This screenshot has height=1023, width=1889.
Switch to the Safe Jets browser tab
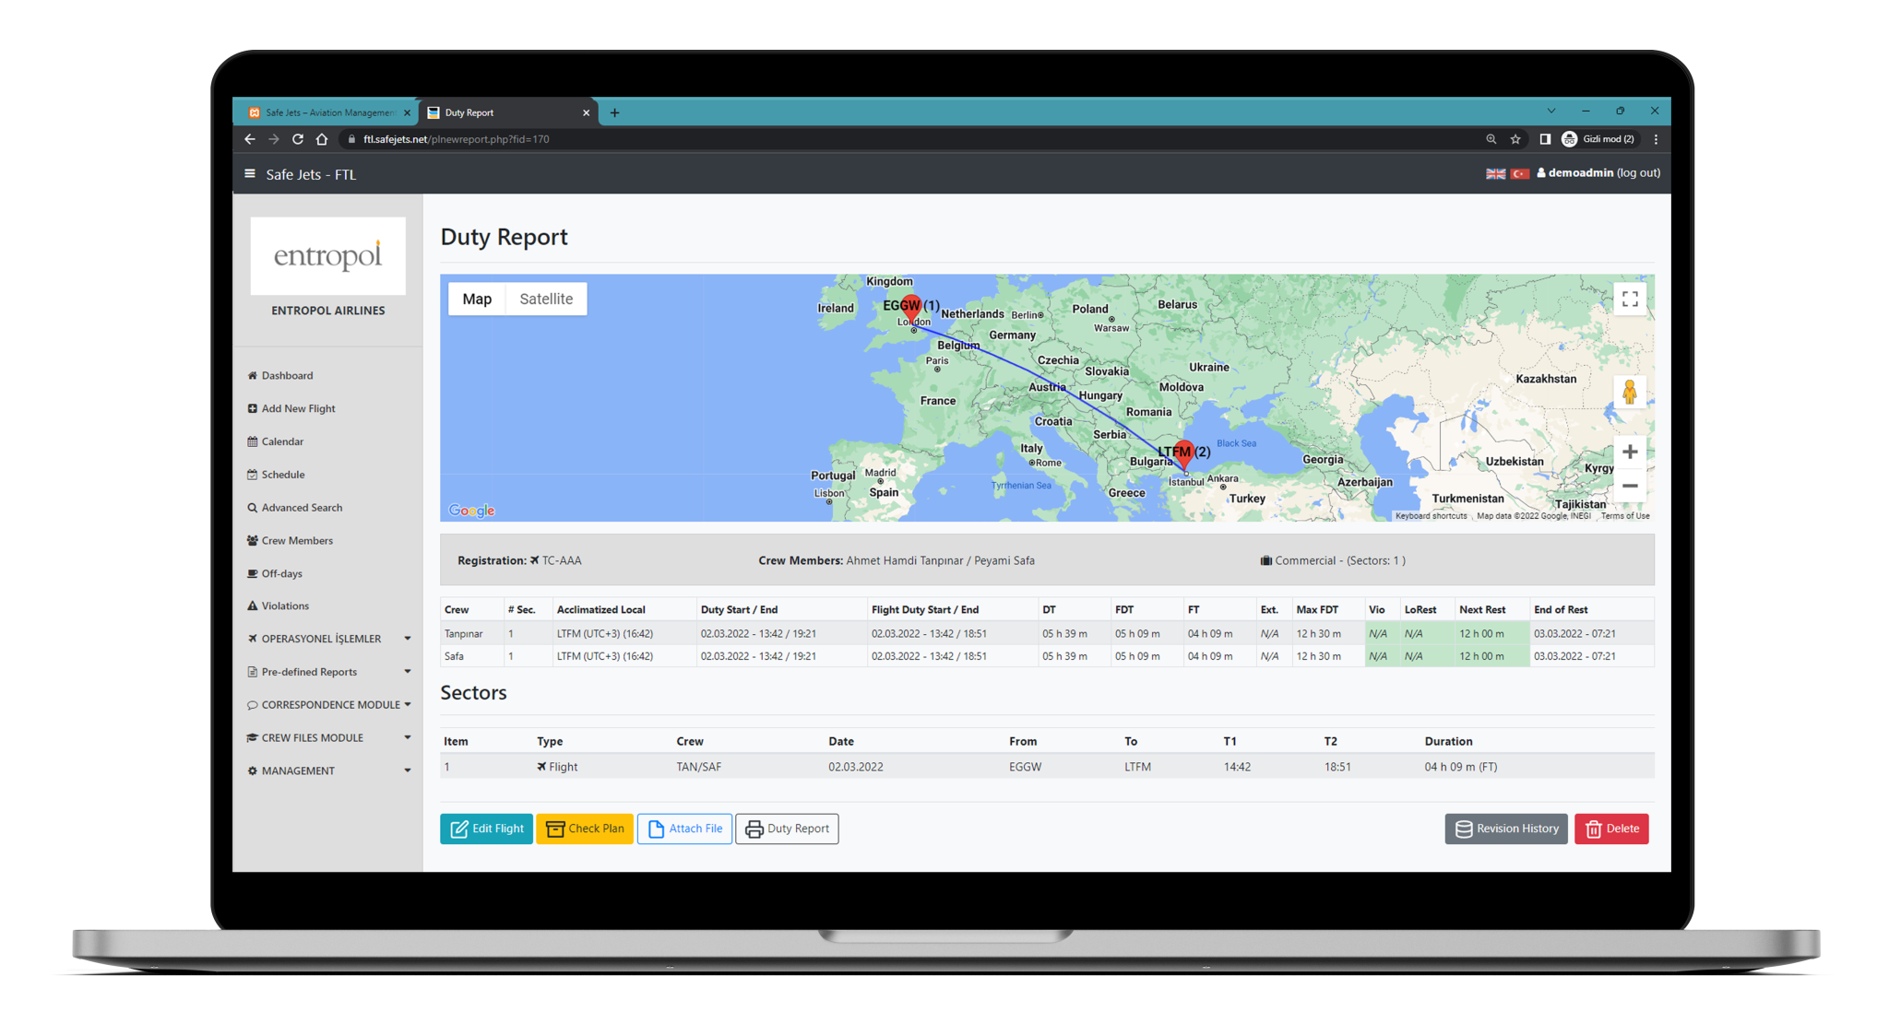(327, 112)
